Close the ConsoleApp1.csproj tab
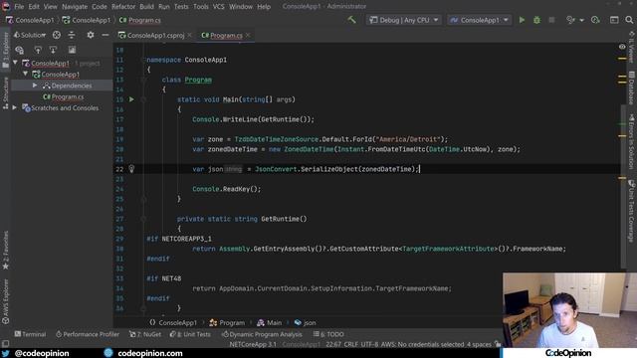637x358 pixels. [x=189, y=36]
